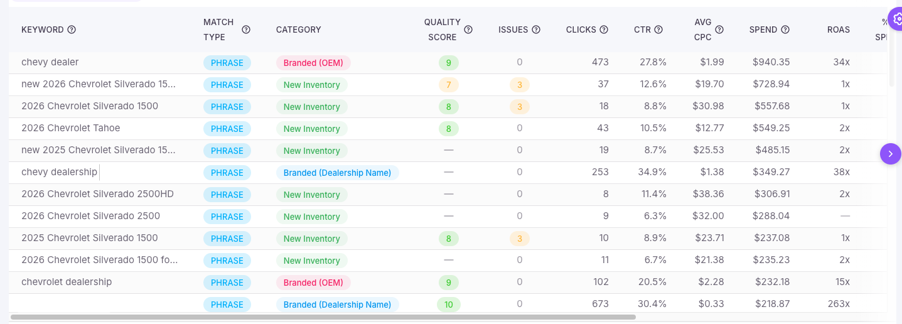Select the 'chevrolet dealership' keyword

click(67, 282)
